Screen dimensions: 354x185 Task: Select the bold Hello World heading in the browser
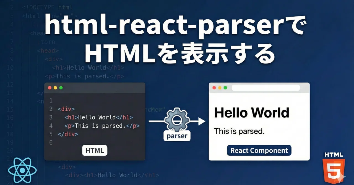pyautogui.click(x=252, y=113)
